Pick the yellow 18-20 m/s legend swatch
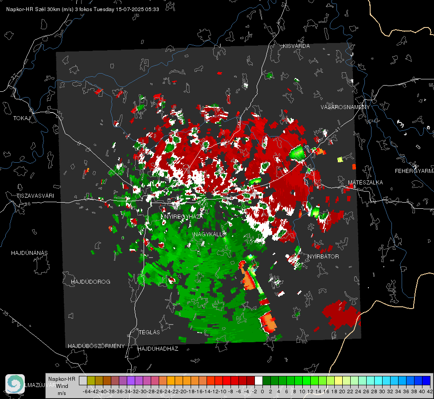This screenshot has height=399, width=434. [x=339, y=380]
